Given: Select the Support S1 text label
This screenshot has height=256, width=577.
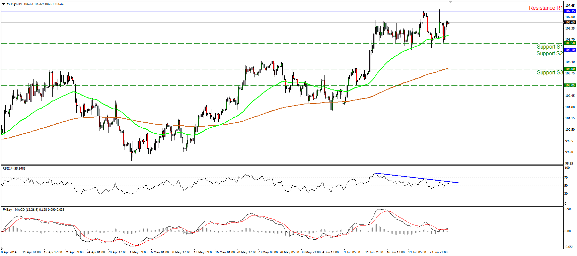Looking at the screenshot, I should click(550, 47).
